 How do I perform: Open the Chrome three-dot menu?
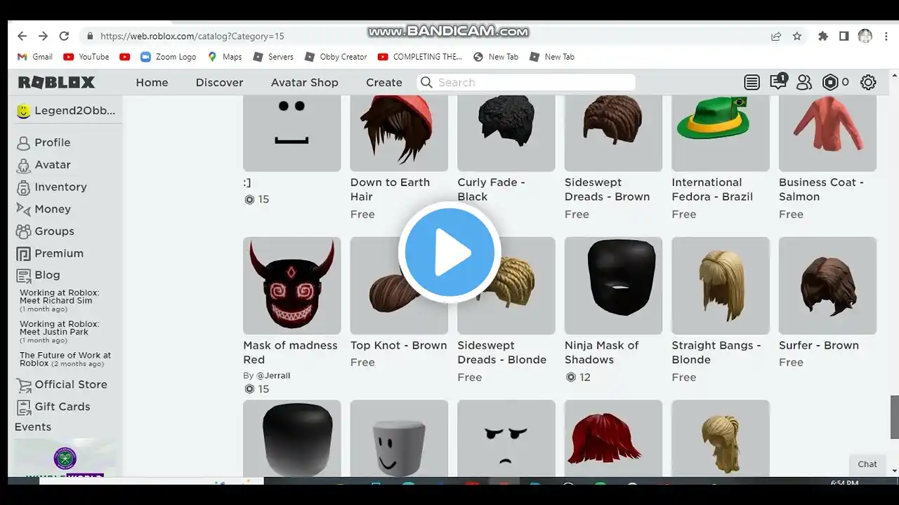pyautogui.click(x=885, y=36)
